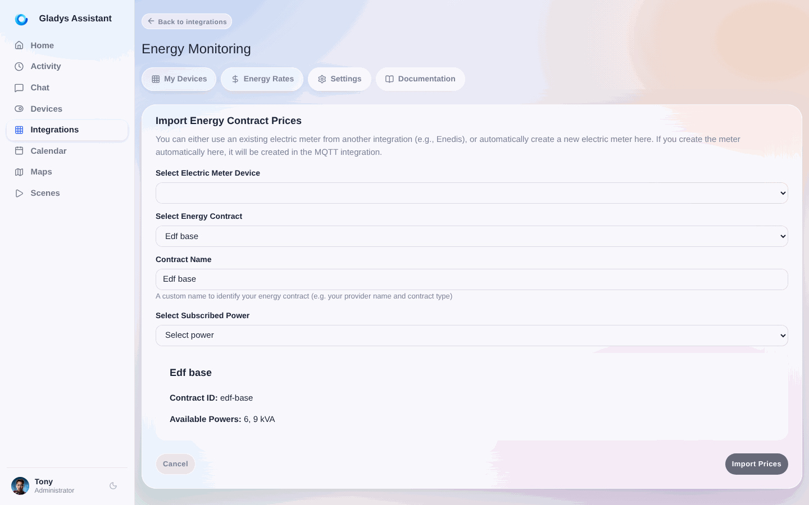809x505 pixels.
Task: Click the Gladys Assistant title text
Action: click(75, 19)
